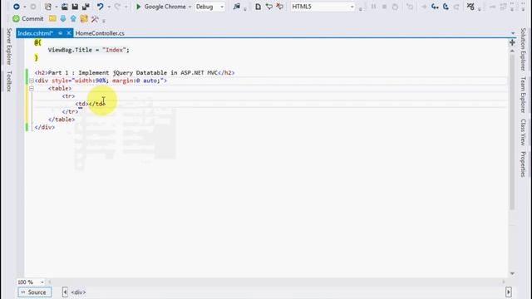
Task: Open the Toolbox side tab
Action: [9, 81]
